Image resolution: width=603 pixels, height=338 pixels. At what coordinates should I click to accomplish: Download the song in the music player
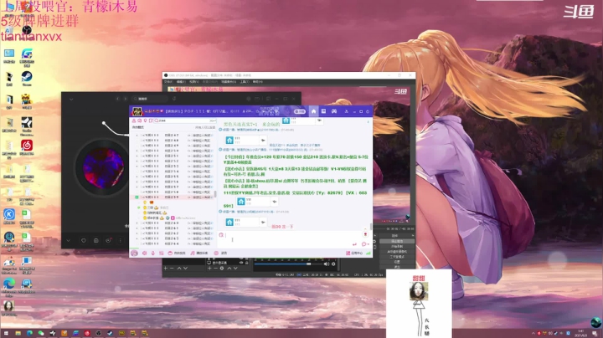(x=95, y=241)
